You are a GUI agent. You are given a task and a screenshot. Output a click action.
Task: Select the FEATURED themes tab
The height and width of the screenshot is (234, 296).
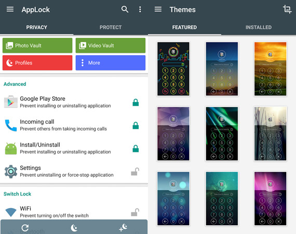[184, 28]
